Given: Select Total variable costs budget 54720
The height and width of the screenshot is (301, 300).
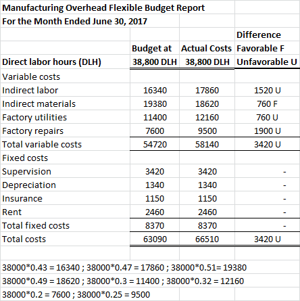Looking at the screenshot, I should pos(155,144).
